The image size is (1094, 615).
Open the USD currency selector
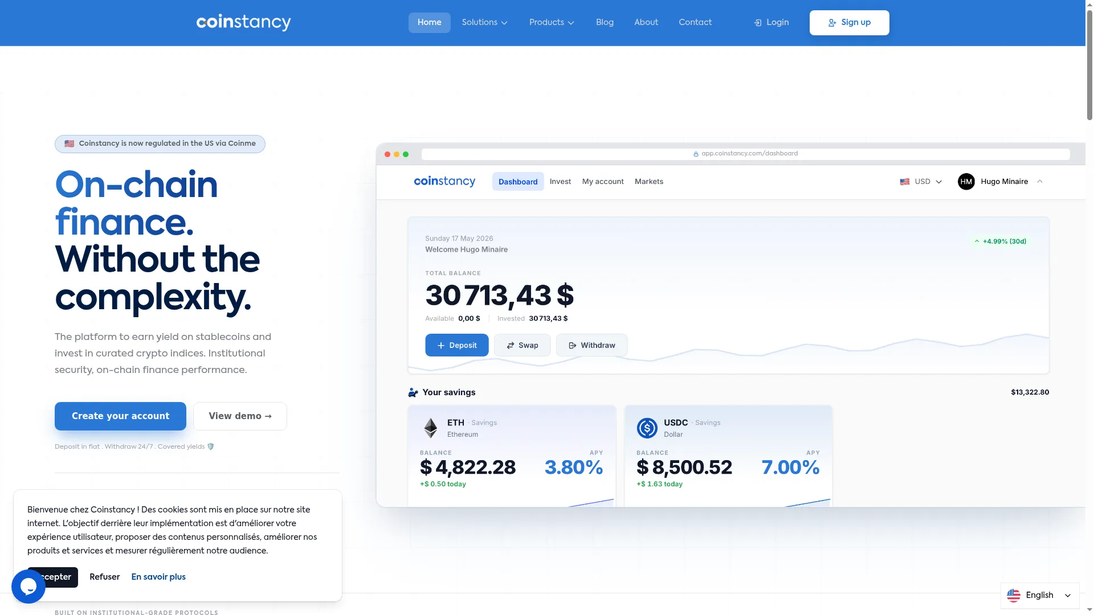921,182
